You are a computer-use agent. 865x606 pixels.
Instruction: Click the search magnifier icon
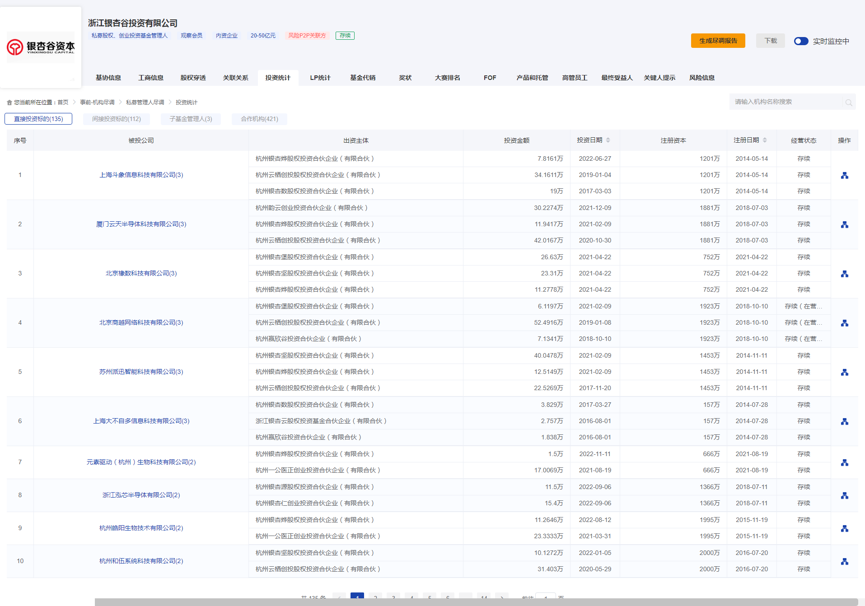click(848, 103)
